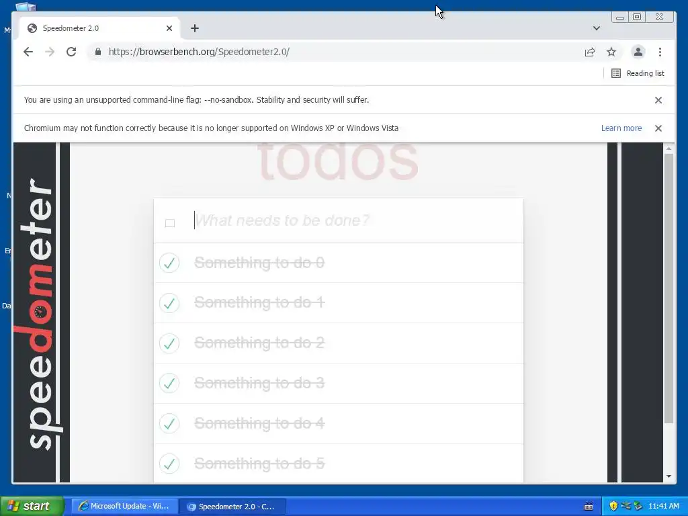Click the speedometer vertical logo
Image resolution: width=688 pixels, height=516 pixels.
tap(40, 314)
